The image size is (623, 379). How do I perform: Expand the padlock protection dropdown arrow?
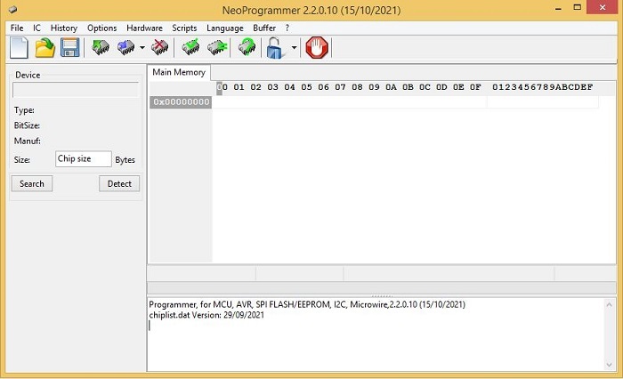tap(294, 48)
